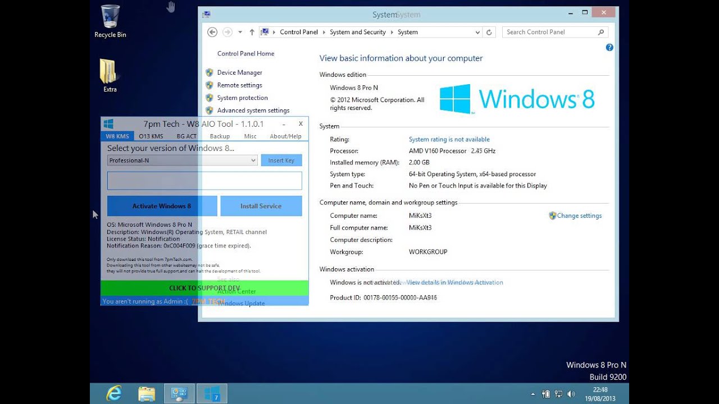Viewport: 719px width, 404px height.
Task: Click the 7PM TECH link in the status bar
Action: click(208, 301)
